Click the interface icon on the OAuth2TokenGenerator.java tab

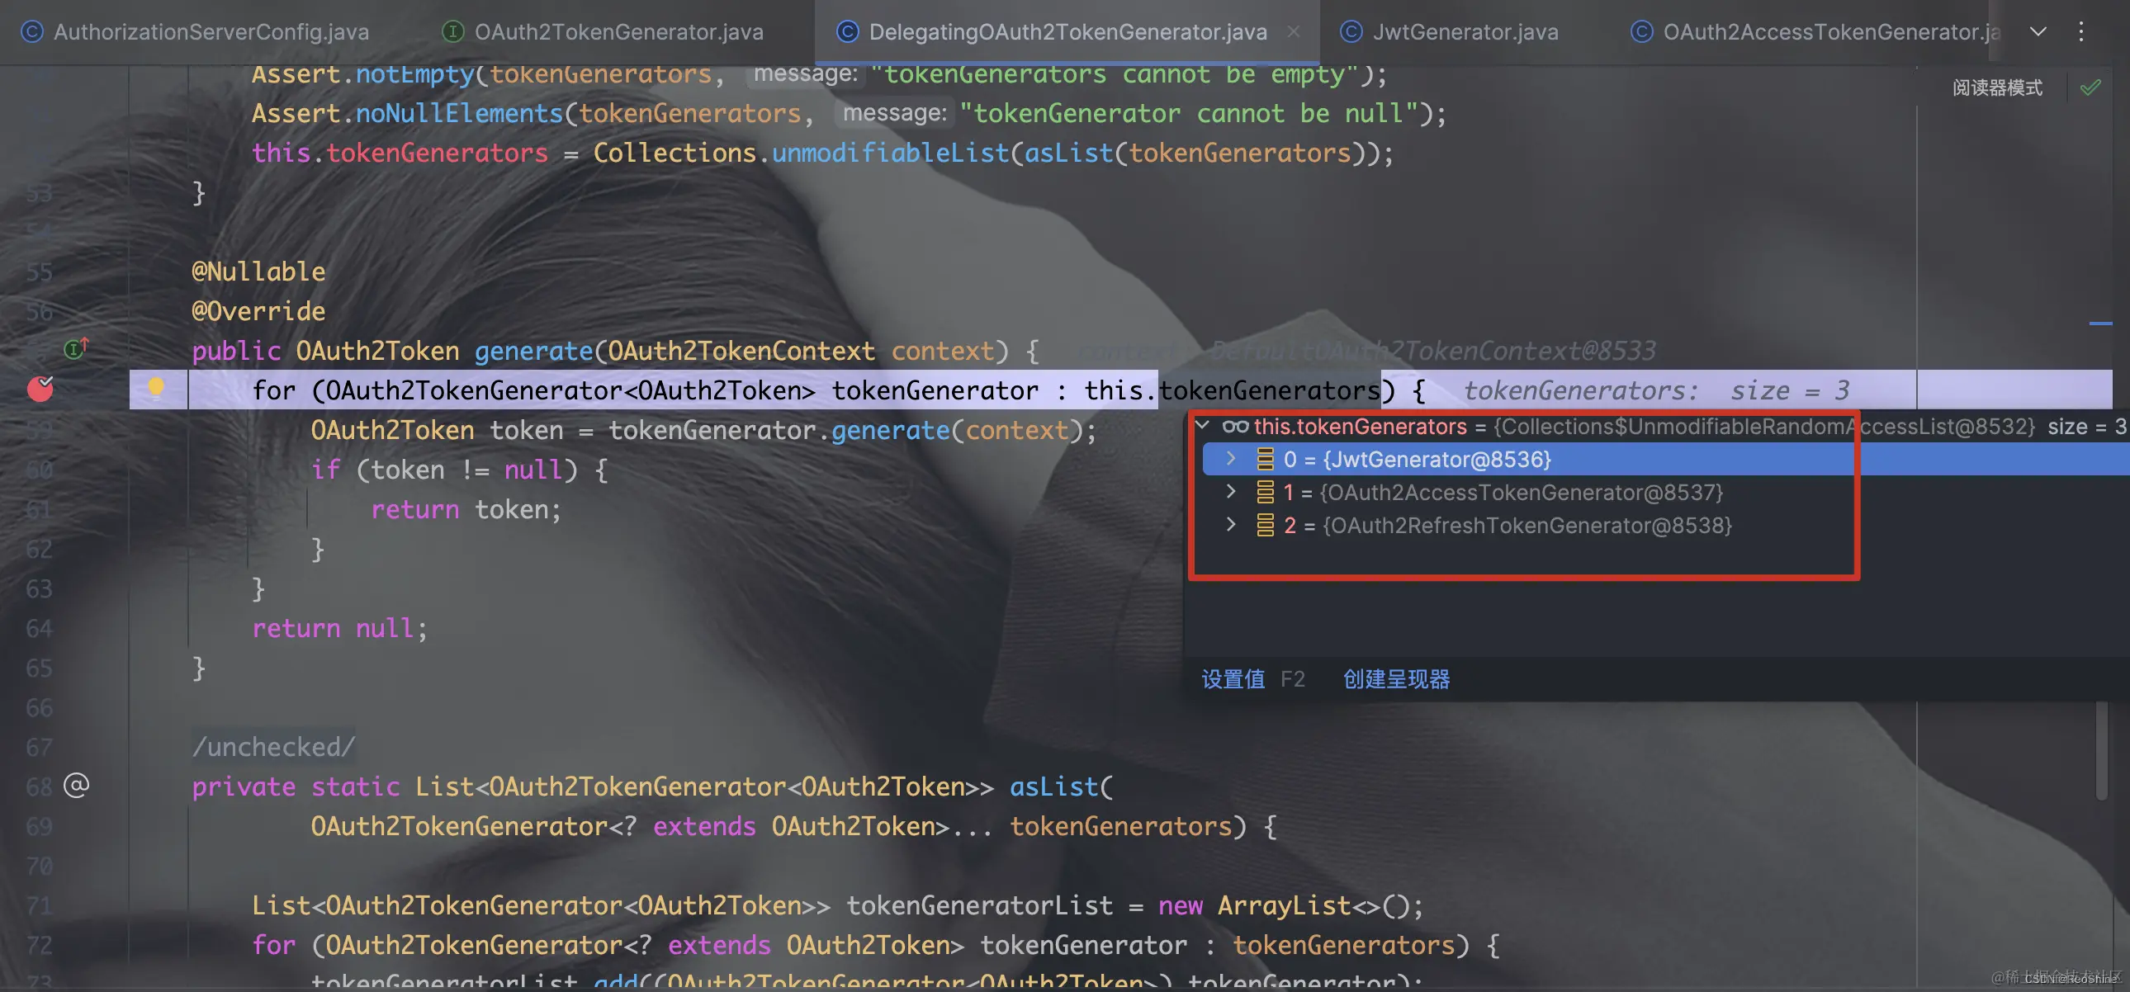[452, 31]
